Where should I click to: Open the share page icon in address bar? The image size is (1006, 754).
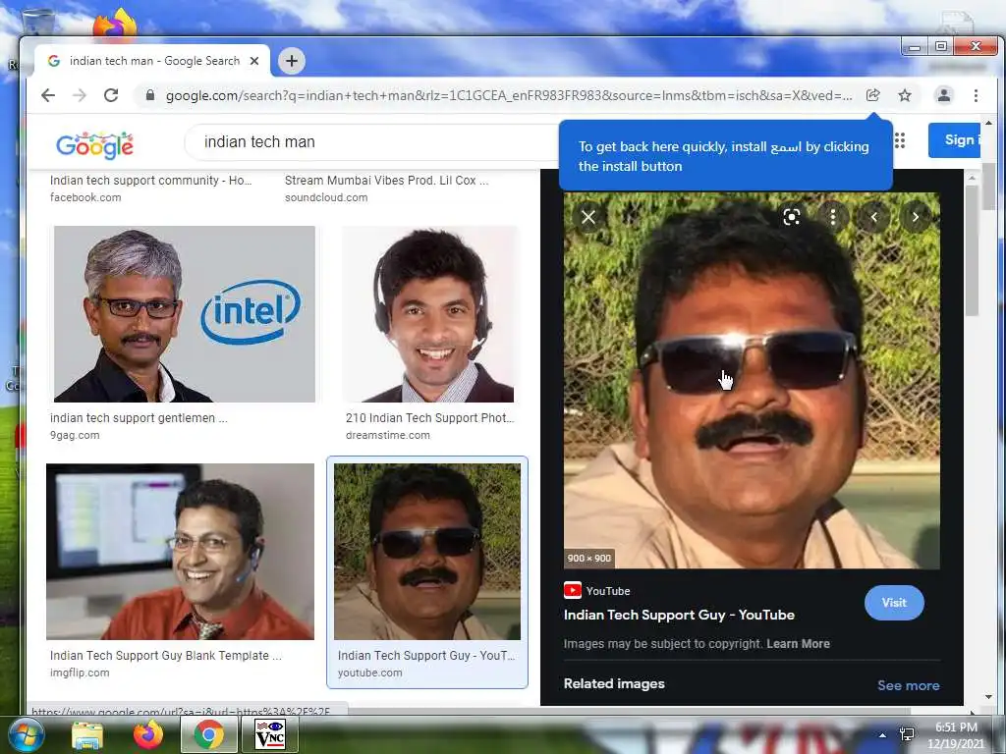(872, 95)
